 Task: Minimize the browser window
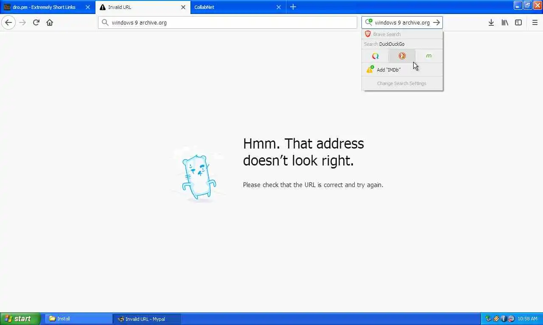[x=518, y=5]
